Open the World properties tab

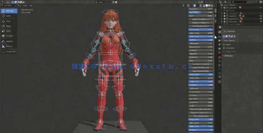click(220, 52)
